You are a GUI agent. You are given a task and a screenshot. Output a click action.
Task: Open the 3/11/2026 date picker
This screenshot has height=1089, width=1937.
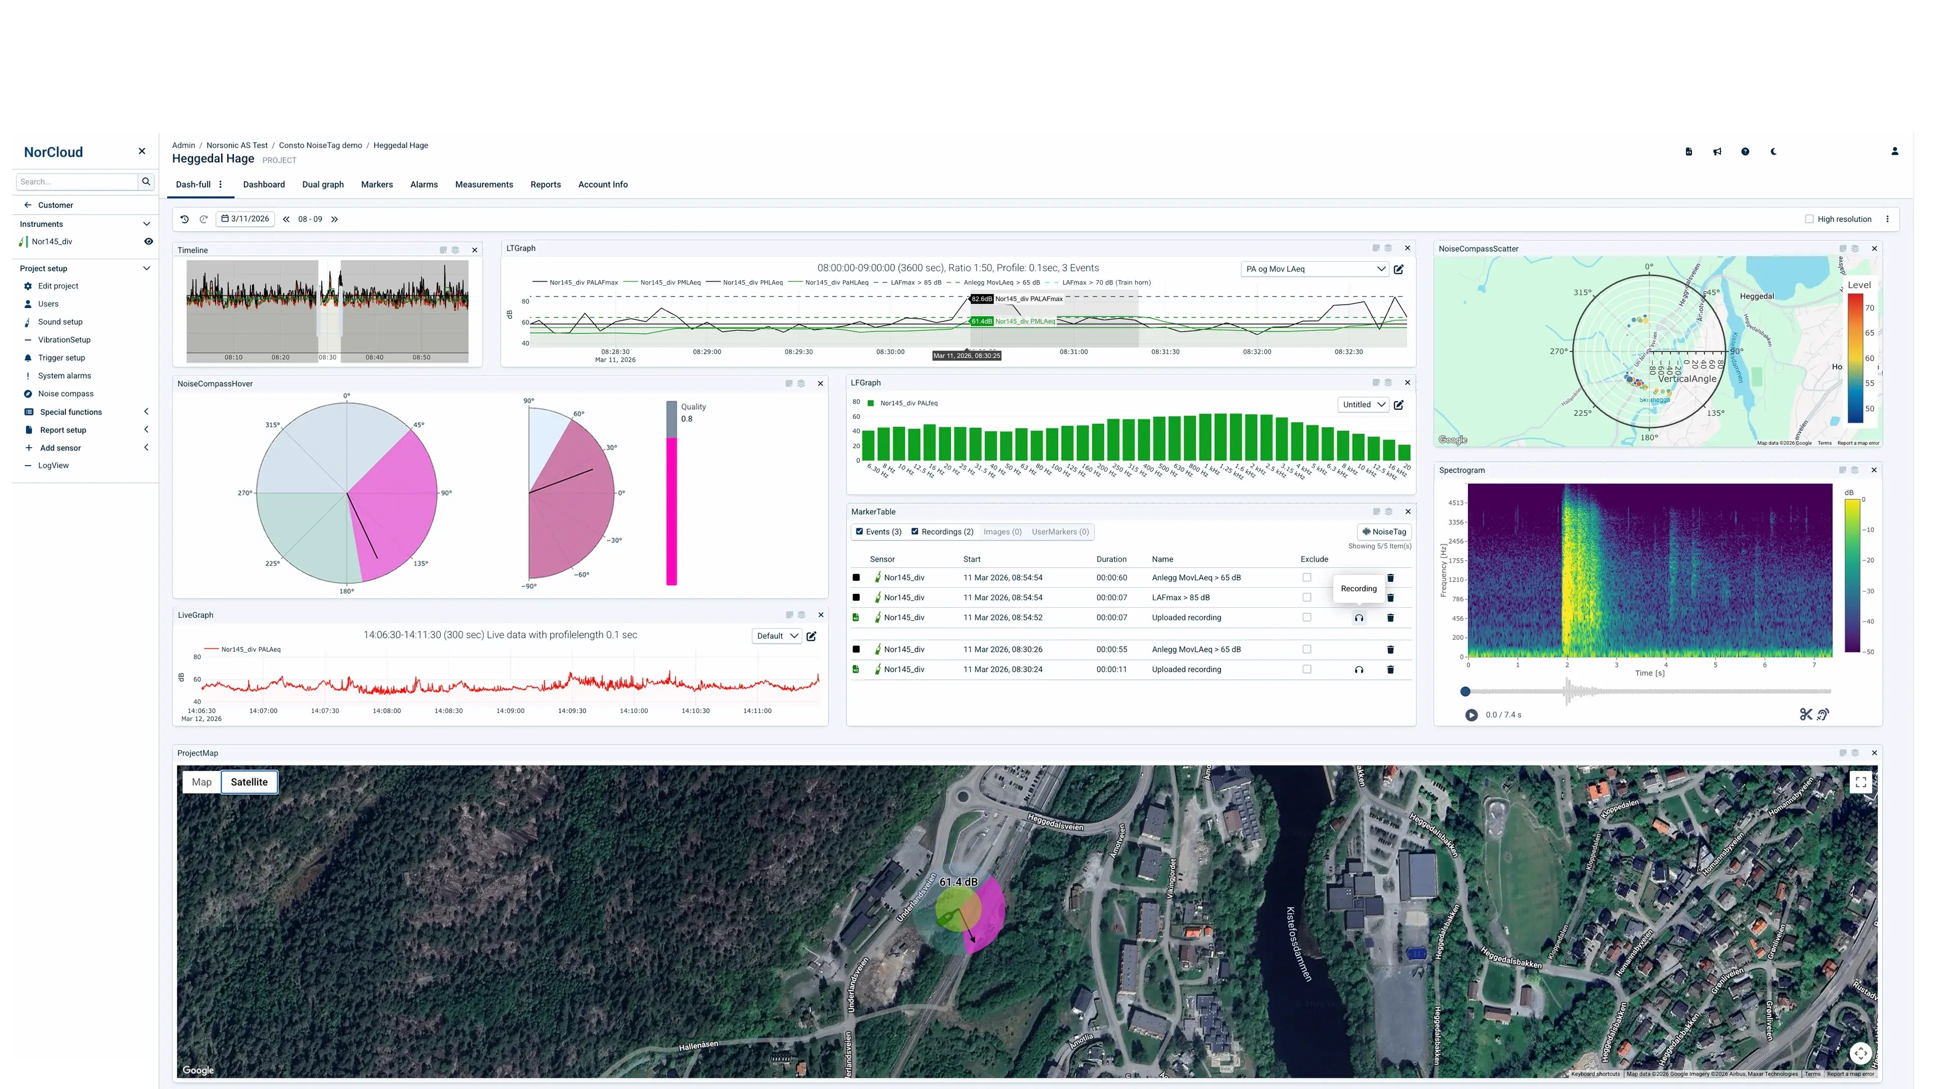click(x=245, y=220)
